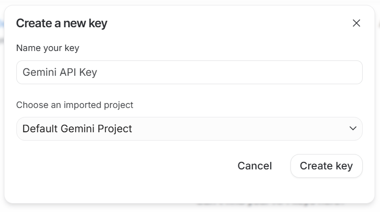Screen dimensions: 380x212
Task: Select the imported project combo box
Action: (x=189, y=129)
